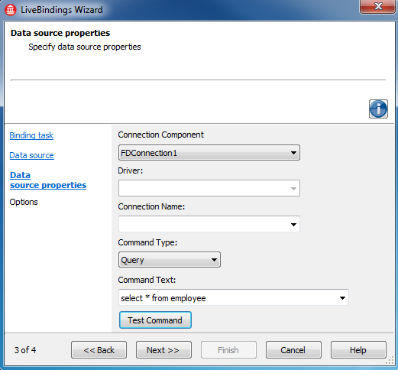Screen dimensions: 398x370
Task: Open the Command Type Query dropdown
Action: pyautogui.click(x=170, y=260)
